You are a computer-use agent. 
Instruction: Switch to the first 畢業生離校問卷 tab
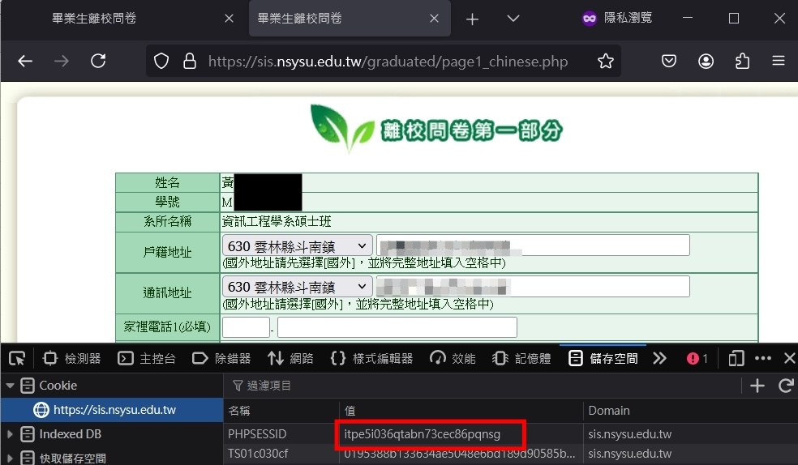coord(94,19)
